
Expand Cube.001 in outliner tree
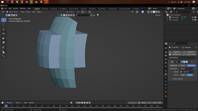[x=168, y=17]
